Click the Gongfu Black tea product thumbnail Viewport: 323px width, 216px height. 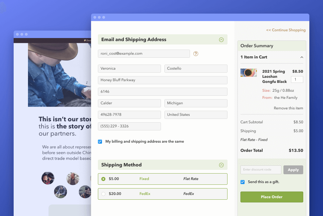point(249,72)
